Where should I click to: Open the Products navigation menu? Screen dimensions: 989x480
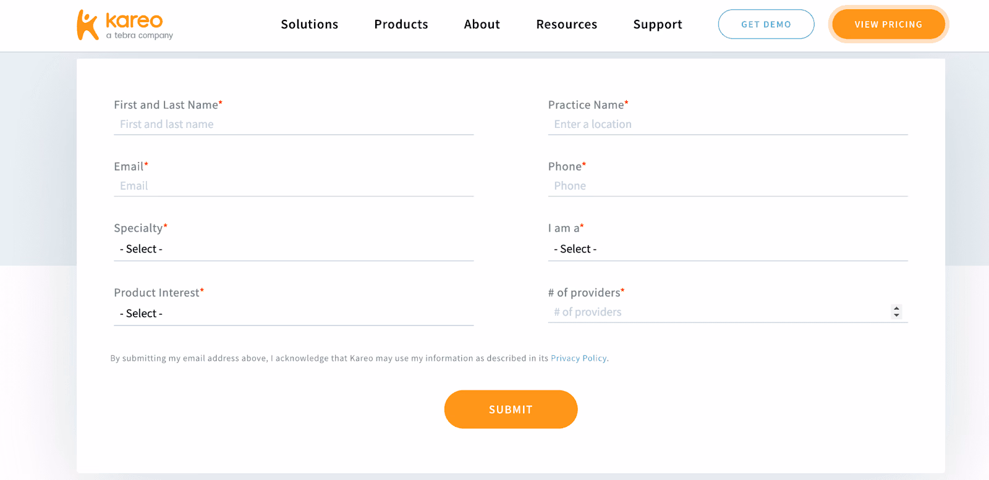[x=401, y=24]
